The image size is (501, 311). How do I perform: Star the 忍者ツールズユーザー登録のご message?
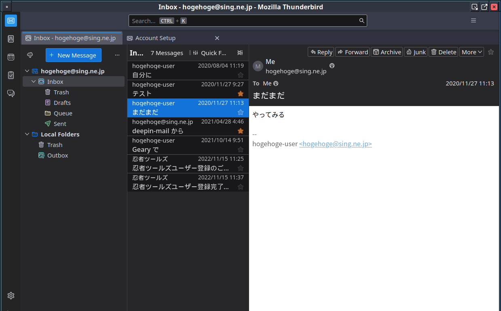pyautogui.click(x=241, y=168)
